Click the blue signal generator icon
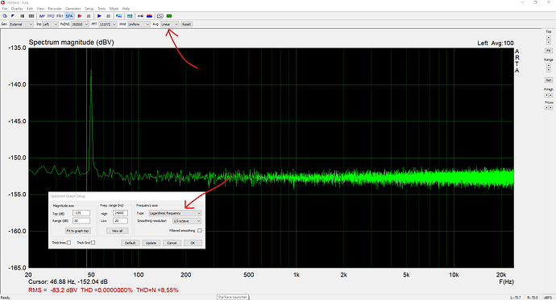Viewport: 556px width, 300px height. point(140,16)
